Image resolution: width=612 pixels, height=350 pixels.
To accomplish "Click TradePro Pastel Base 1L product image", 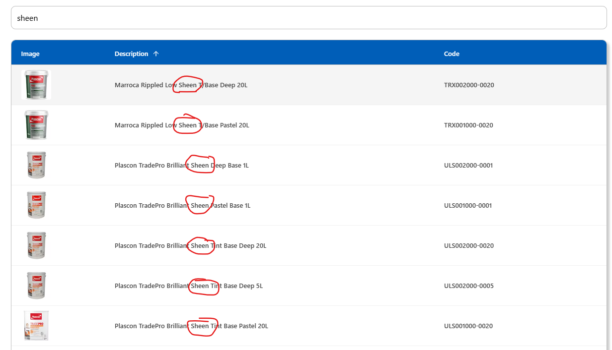I will 36,205.
